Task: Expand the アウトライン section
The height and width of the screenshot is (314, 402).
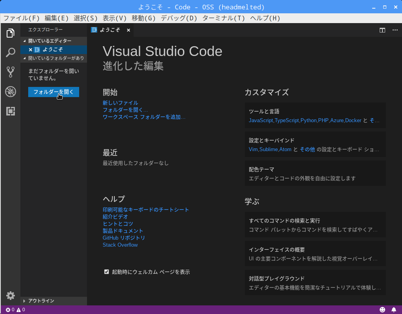Action: [54, 301]
